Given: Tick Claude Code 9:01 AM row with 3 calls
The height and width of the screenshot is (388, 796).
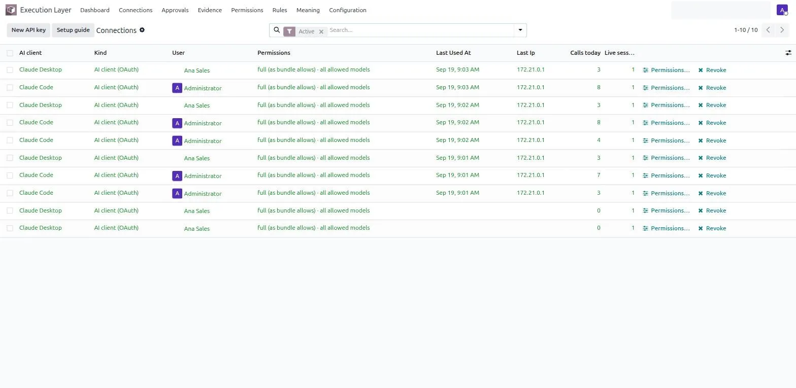Looking at the screenshot, I should pos(10,193).
